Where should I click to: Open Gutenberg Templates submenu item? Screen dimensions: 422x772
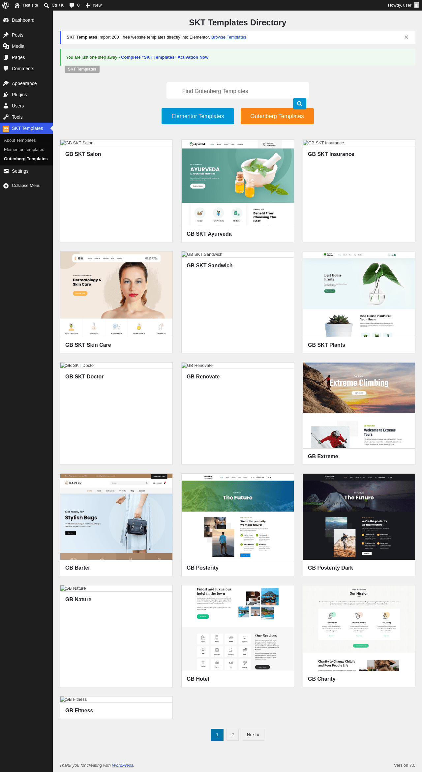coord(26,159)
